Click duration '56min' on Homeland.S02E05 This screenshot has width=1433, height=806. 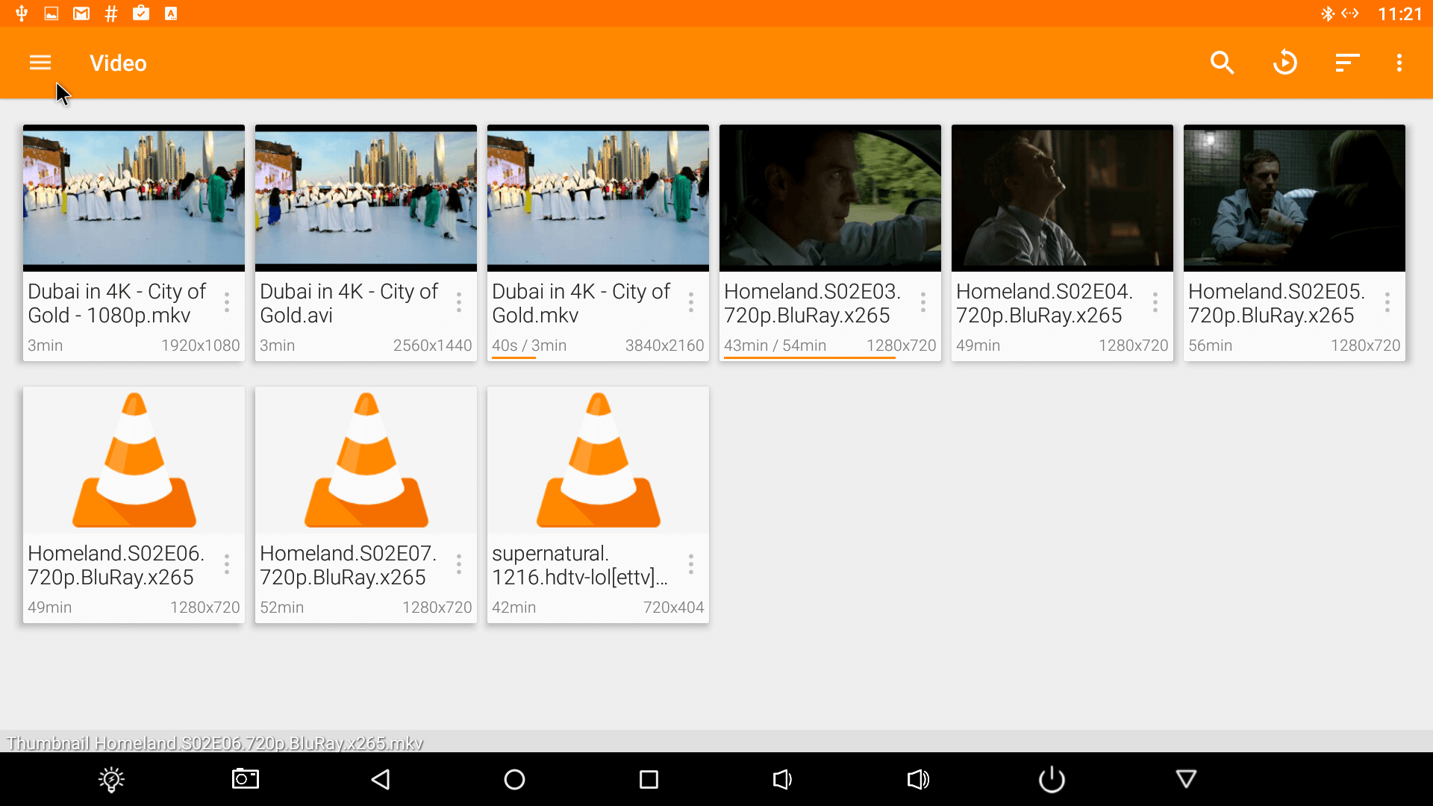(1210, 346)
